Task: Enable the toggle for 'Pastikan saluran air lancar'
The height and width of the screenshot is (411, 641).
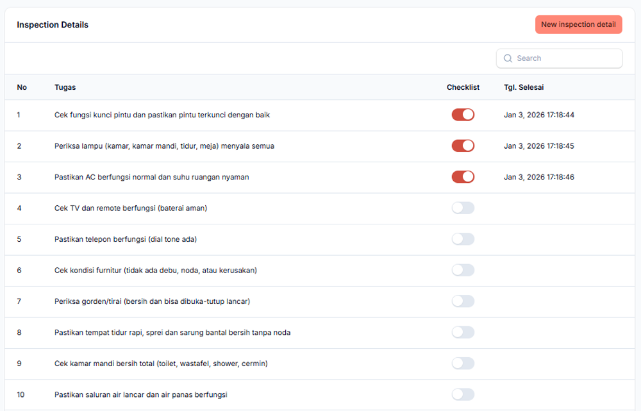Action: pyautogui.click(x=463, y=394)
